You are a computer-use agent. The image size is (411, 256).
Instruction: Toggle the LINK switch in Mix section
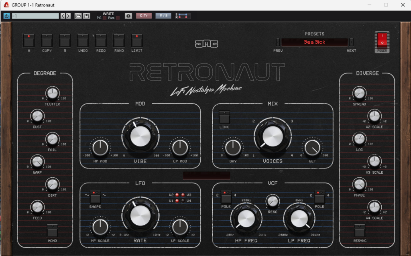(x=224, y=117)
